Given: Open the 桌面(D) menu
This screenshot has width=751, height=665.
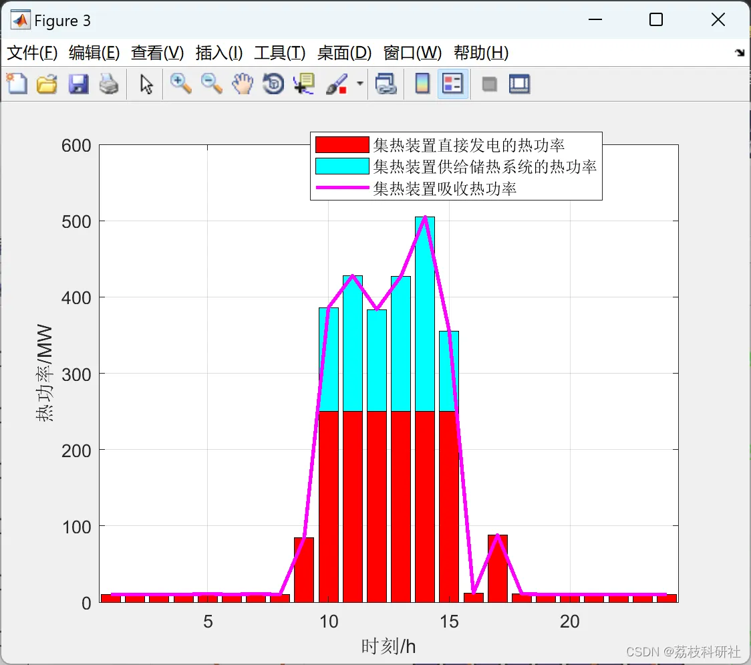Looking at the screenshot, I should (344, 53).
